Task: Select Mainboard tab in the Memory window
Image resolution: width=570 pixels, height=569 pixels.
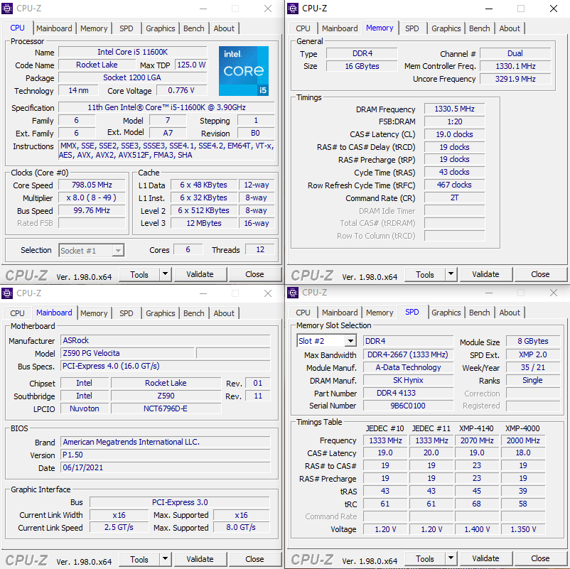Action: [x=340, y=28]
